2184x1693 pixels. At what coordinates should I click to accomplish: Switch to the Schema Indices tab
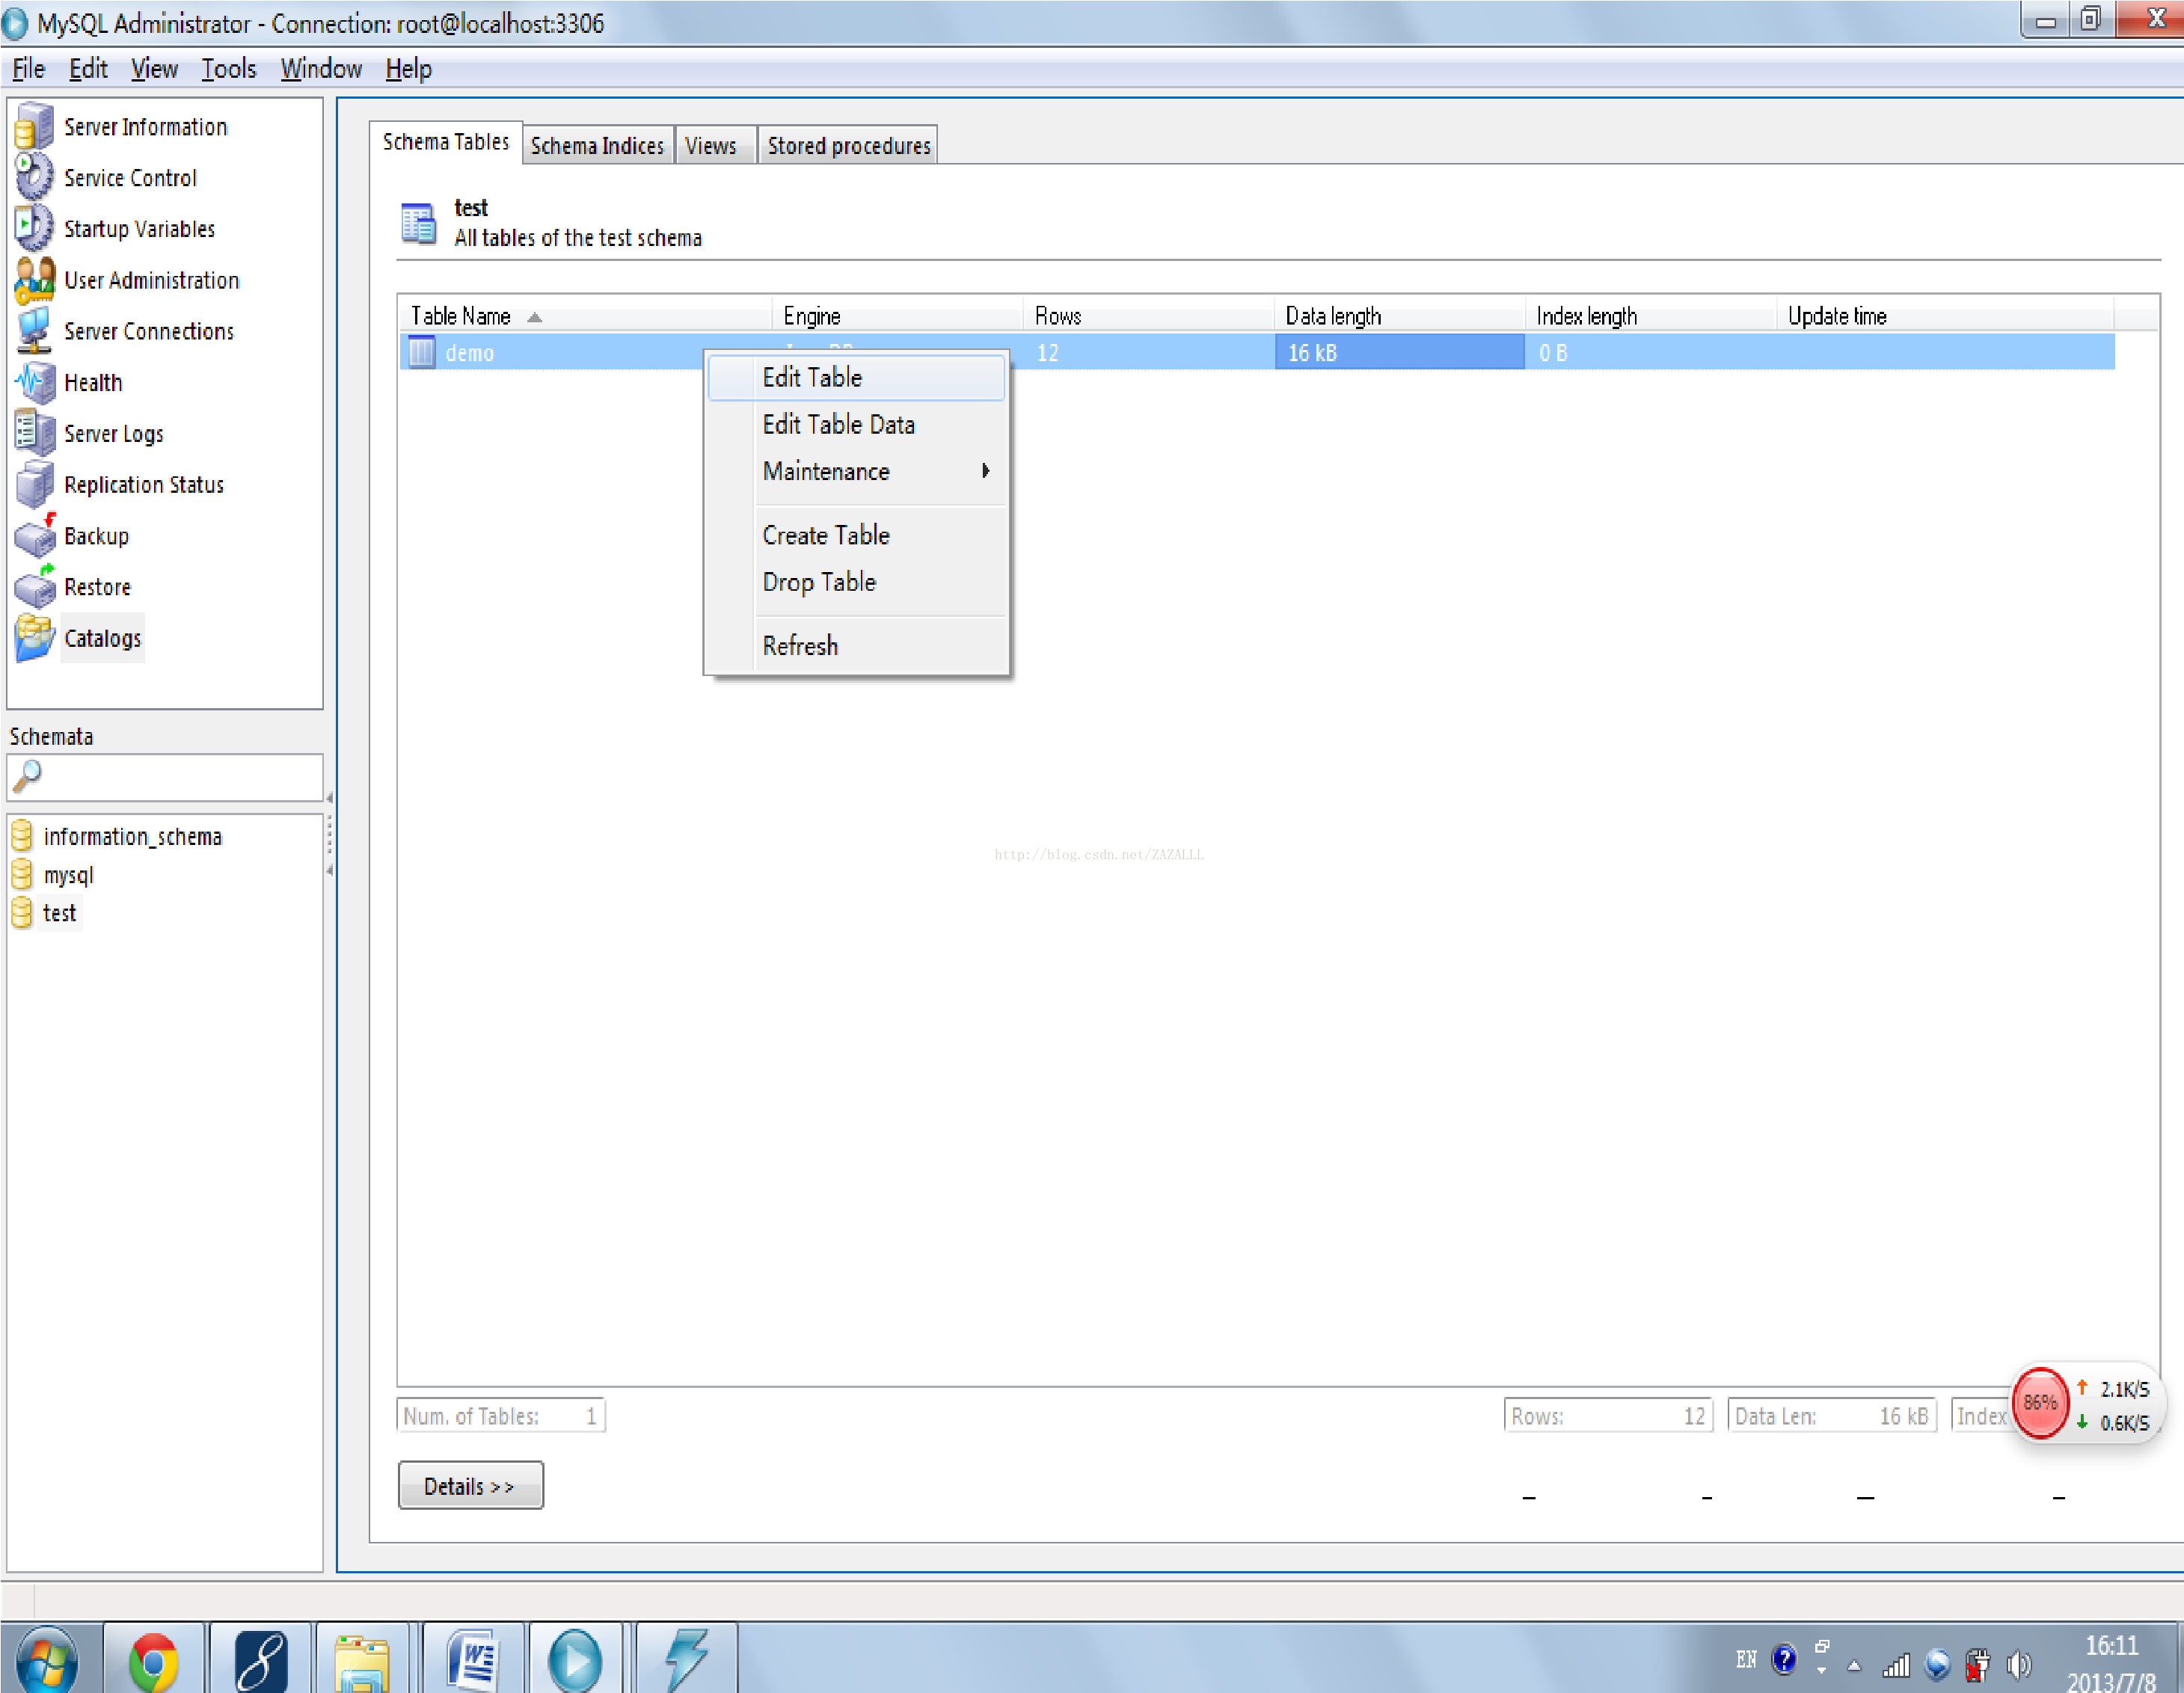coord(597,146)
